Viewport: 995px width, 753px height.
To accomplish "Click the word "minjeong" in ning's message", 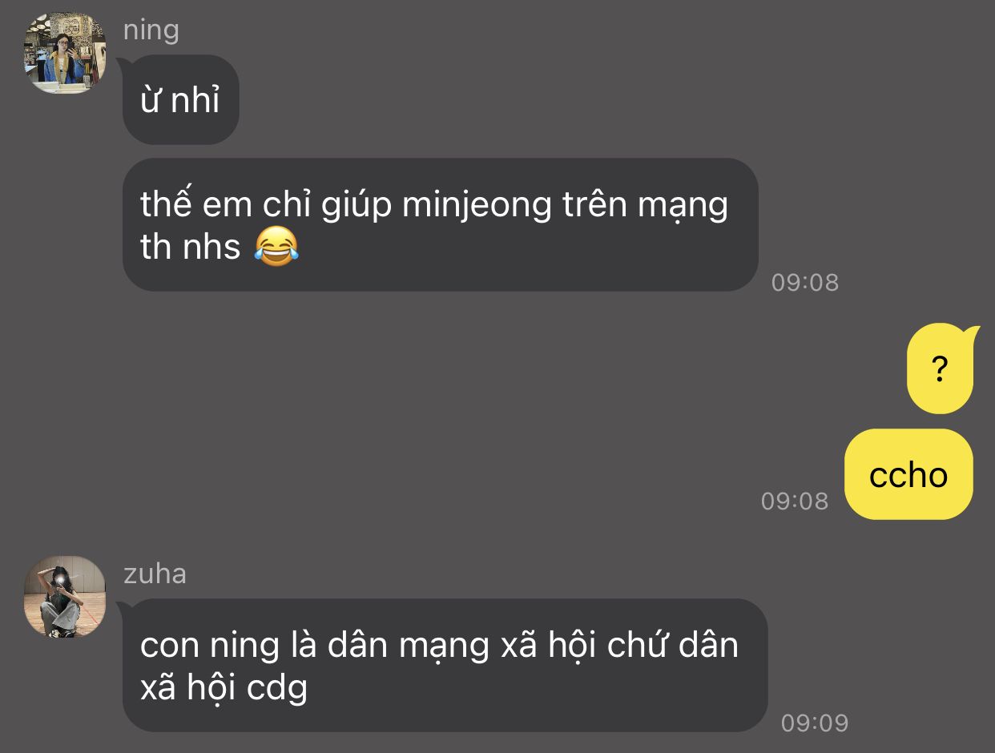I will [x=477, y=206].
